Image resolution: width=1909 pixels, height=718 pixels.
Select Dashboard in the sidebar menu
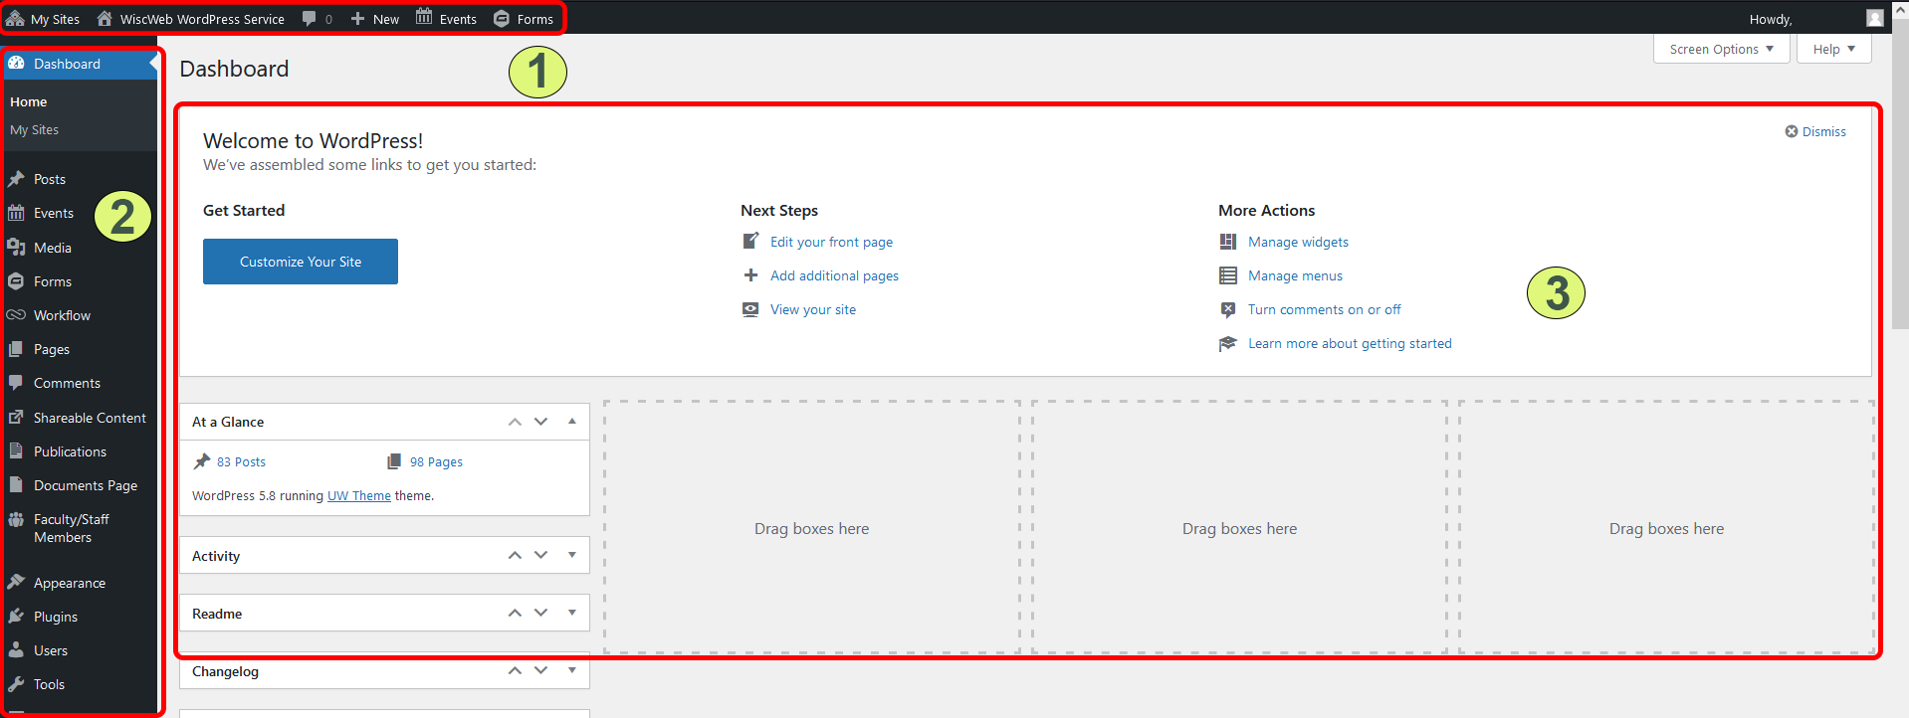pyautogui.click(x=80, y=64)
